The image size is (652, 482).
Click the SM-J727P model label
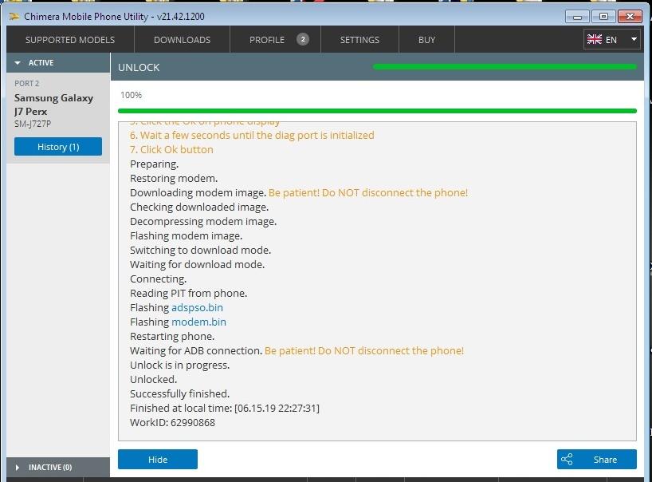click(x=33, y=124)
